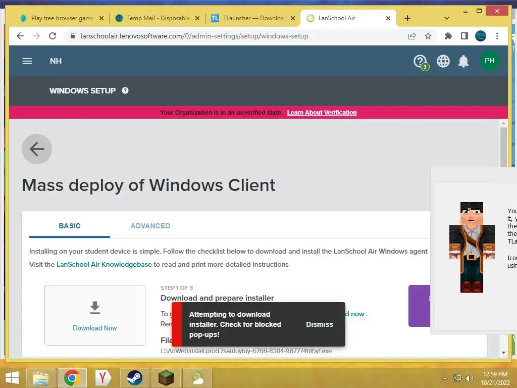This screenshot has height=388, width=517.
Task: Open the Chrome three-dot menu
Action: [x=497, y=36]
